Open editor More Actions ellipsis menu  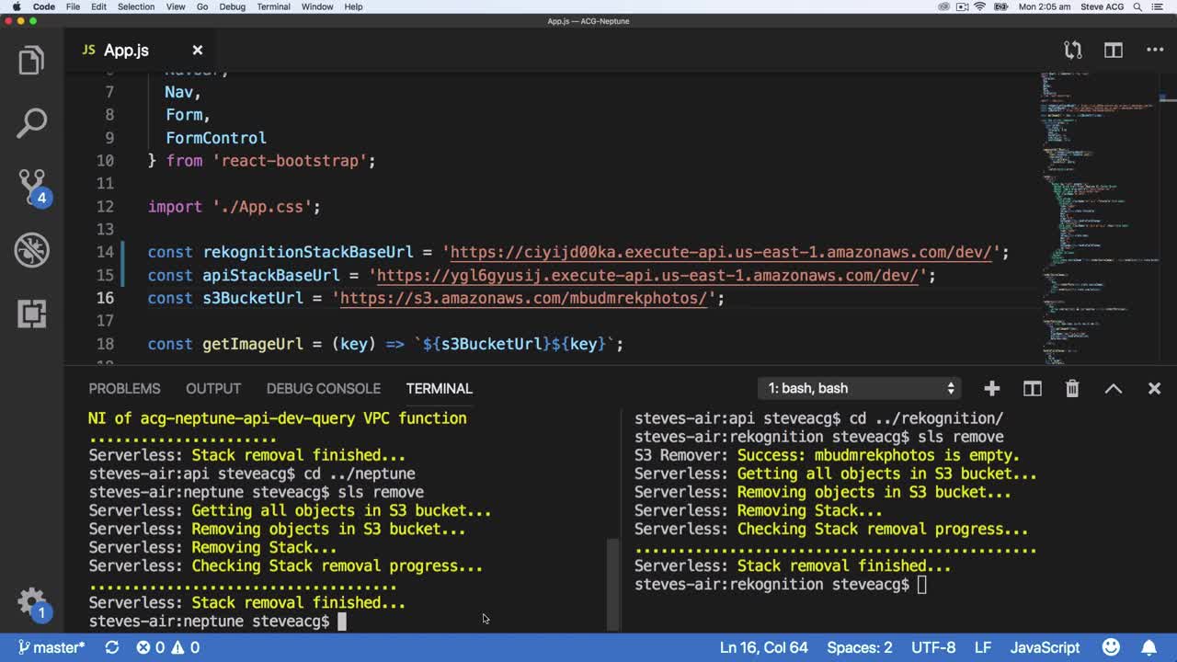coord(1155,51)
